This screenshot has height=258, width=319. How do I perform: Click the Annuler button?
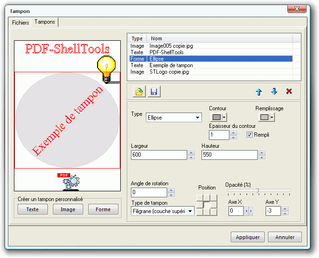[285, 237]
